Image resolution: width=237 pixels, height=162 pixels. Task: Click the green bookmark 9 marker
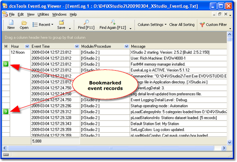(x=6, y=112)
